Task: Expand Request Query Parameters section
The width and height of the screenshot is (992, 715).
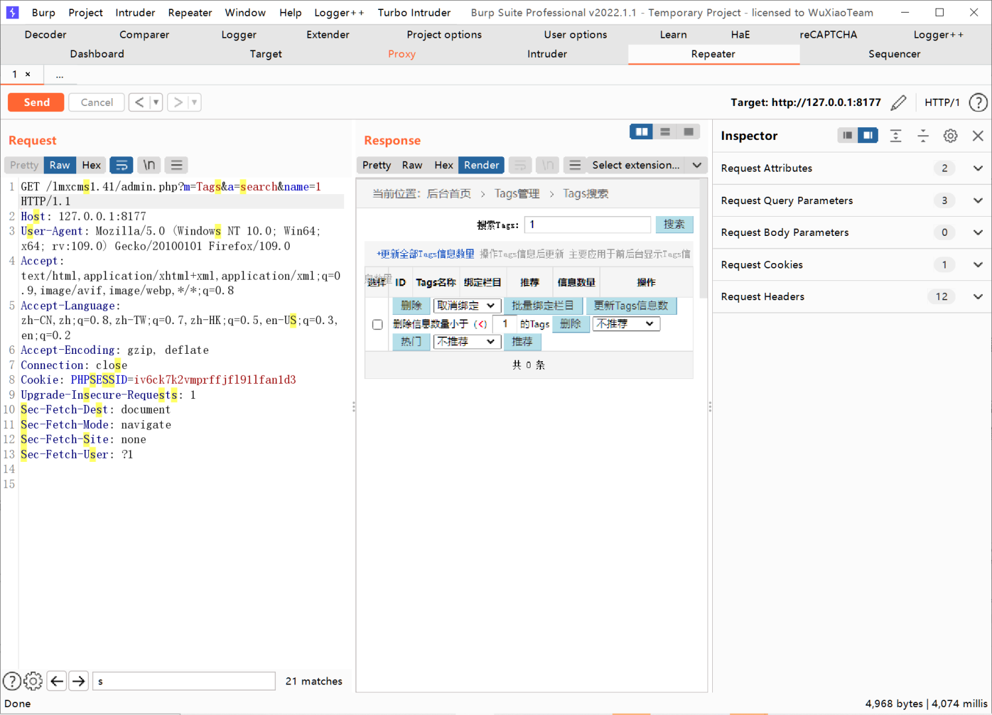Action: 977,201
